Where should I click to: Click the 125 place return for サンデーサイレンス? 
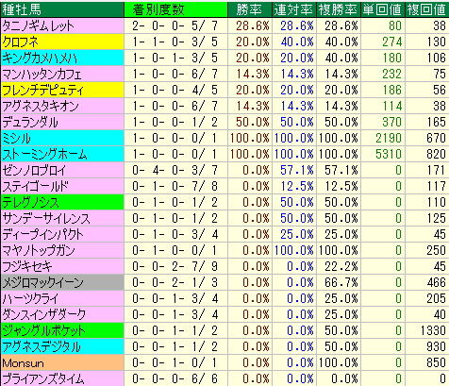(436, 218)
